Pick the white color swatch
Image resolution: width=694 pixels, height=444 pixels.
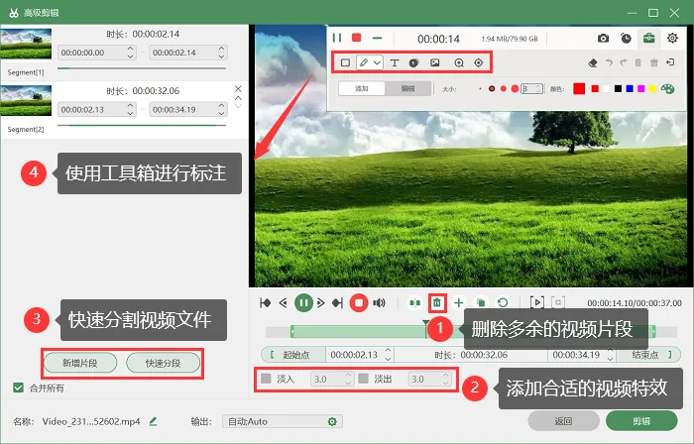pyautogui.click(x=607, y=89)
